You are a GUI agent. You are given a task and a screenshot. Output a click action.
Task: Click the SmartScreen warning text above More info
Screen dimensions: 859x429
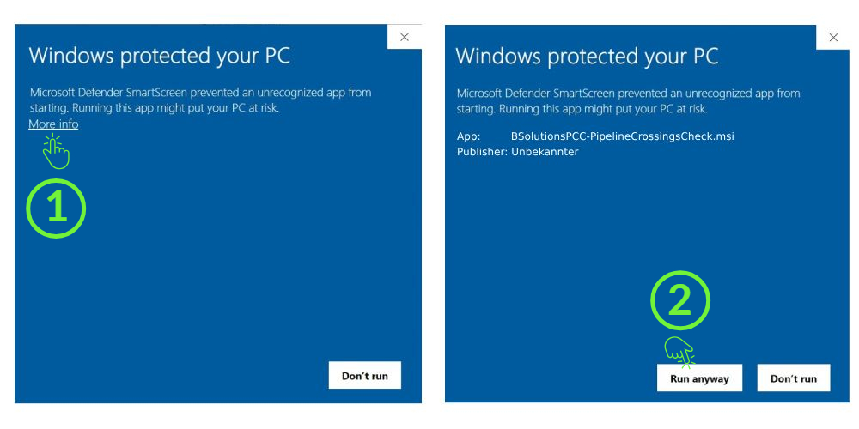point(200,100)
